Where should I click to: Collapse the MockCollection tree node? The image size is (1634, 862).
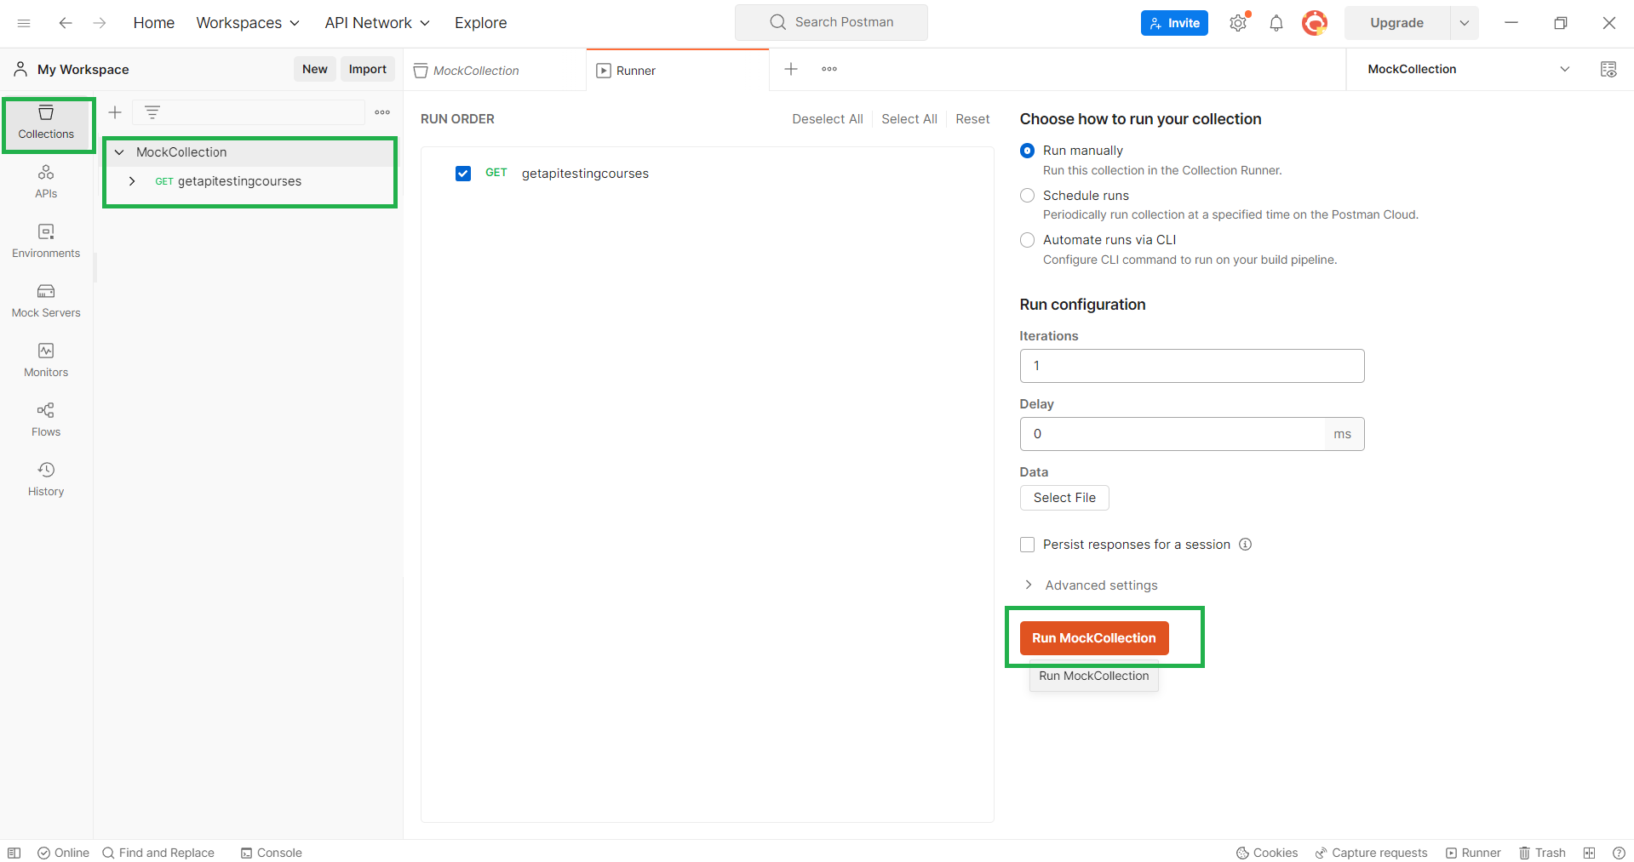[119, 152]
